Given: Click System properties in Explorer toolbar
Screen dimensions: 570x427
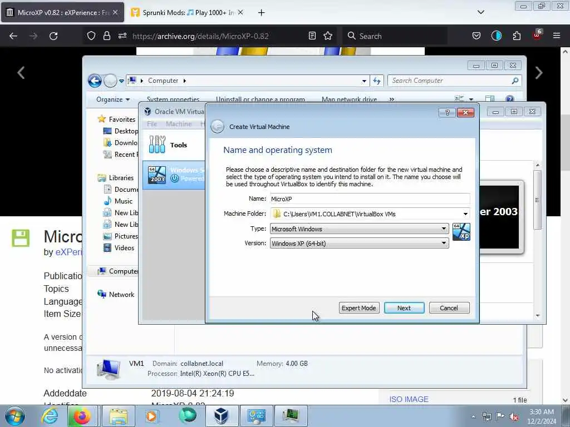Looking at the screenshot, I should pos(173,99).
